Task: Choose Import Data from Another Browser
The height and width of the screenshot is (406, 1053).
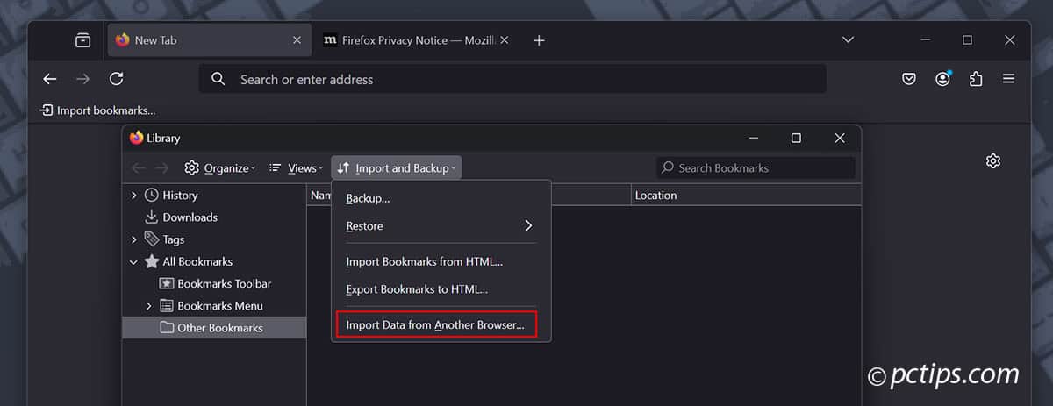Action: 435,325
